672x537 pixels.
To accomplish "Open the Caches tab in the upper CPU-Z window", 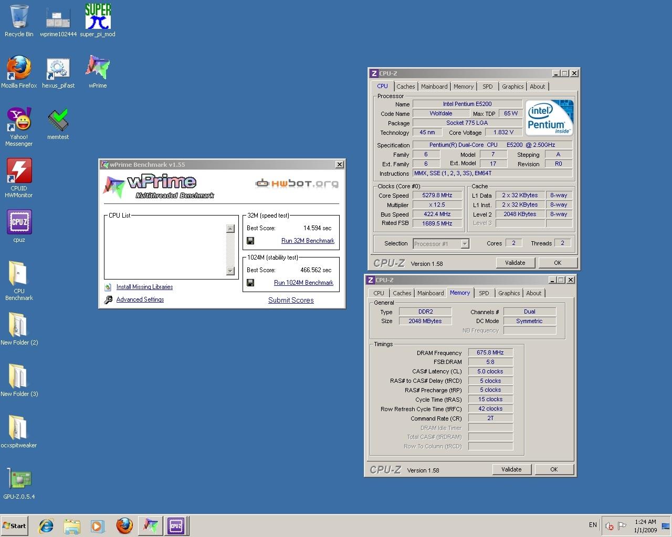I will tap(405, 87).
